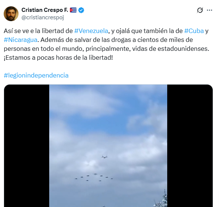Click the lone tiltrotor aircraft in video

click(x=104, y=157)
